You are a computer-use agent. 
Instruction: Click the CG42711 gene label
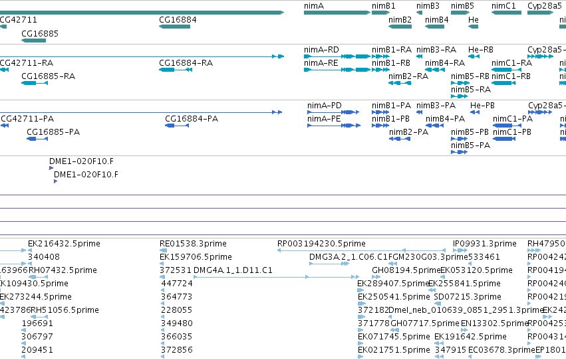[19, 20]
